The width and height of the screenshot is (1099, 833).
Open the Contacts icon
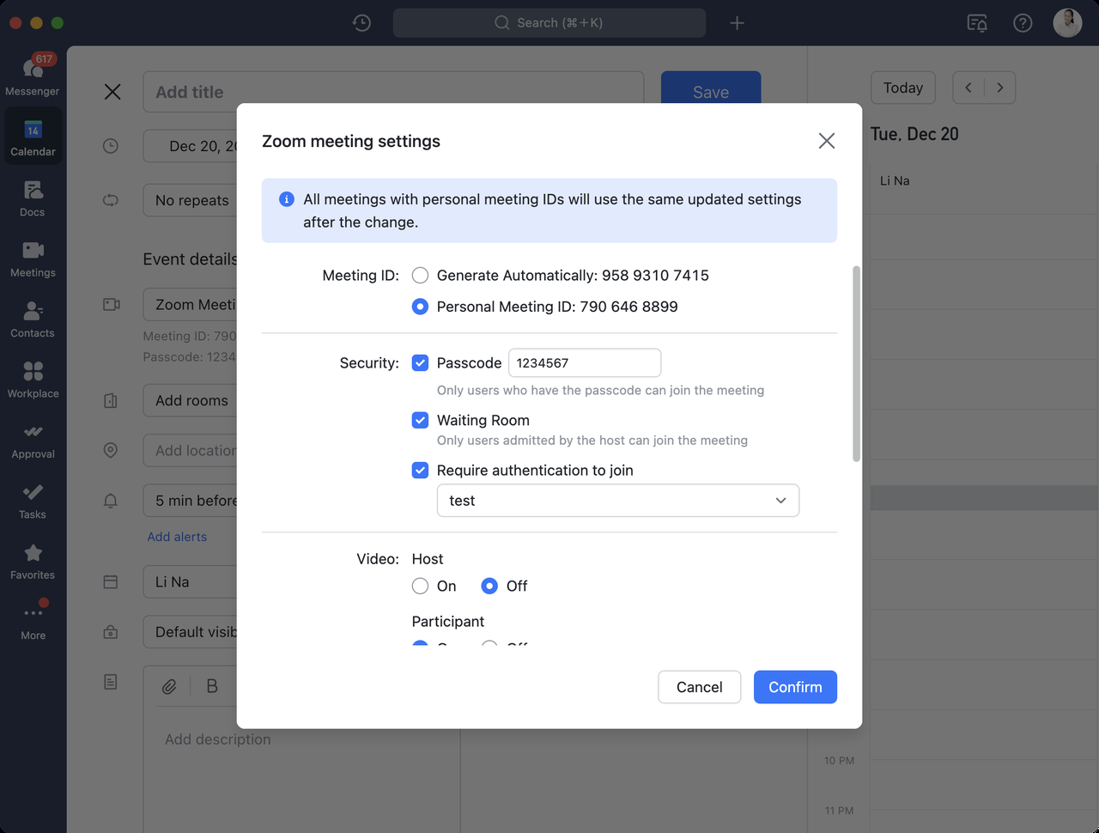pyautogui.click(x=33, y=318)
